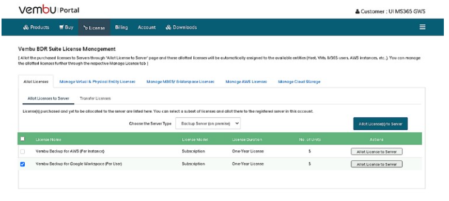Image resolution: width=449 pixels, height=201 pixels.
Task: Open the Downloads menu
Action: 181,27
